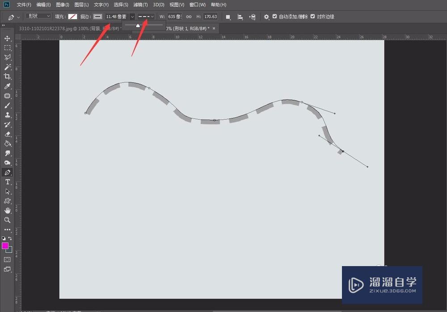The image size is (447, 312).
Task: Click the fill color swatch (填充)
Action: (x=72, y=16)
